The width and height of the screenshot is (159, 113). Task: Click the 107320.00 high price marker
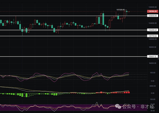coord(121,10)
